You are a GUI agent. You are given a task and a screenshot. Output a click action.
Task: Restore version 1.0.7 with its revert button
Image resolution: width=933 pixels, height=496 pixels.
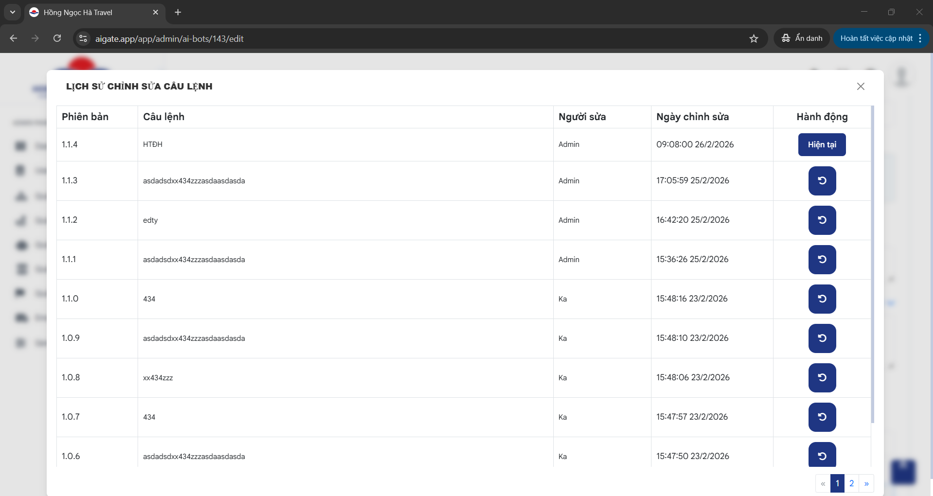click(x=822, y=417)
